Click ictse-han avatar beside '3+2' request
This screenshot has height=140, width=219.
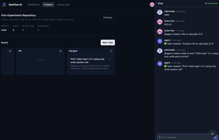pyautogui.click(x=160, y=32)
